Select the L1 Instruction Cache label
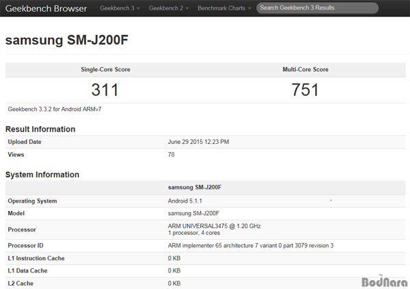This screenshot has width=410, height=289. (x=36, y=258)
